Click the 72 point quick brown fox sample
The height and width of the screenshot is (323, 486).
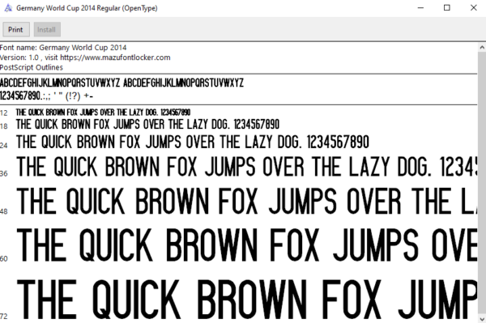click(247, 300)
